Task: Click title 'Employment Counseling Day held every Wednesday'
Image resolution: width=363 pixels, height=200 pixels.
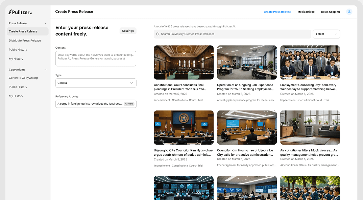Action: pos(309,87)
